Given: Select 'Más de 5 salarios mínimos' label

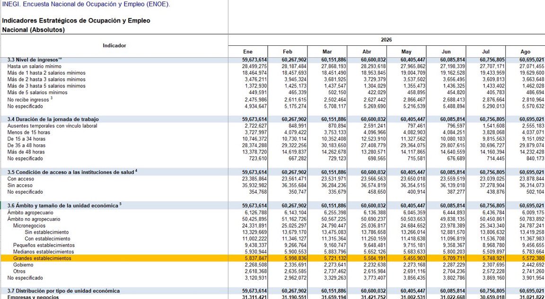Looking at the screenshot, I should [x=37, y=92].
